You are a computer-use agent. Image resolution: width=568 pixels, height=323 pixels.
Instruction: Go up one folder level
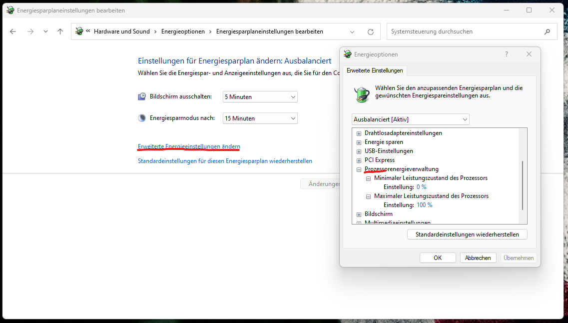pyautogui.click(x=60, y=31)
